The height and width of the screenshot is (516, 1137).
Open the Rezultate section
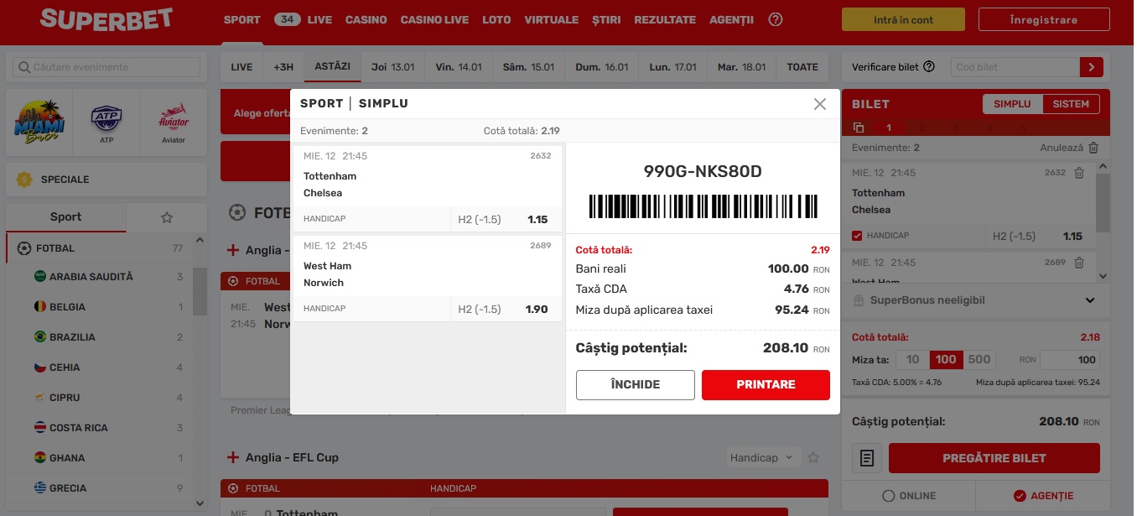665,19
